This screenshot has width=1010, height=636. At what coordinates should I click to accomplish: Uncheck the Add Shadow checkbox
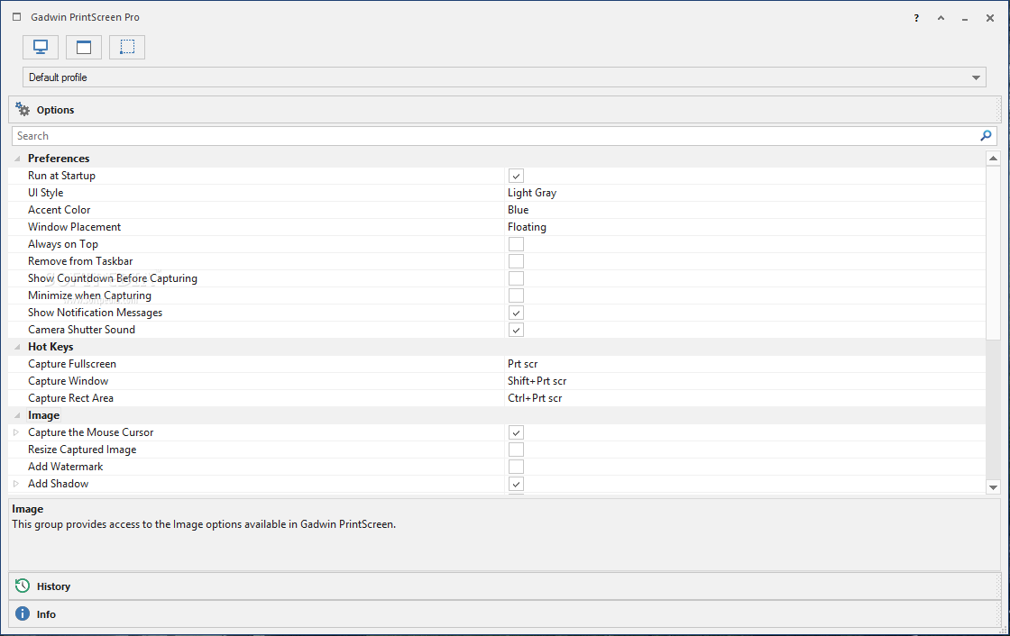(516, 484)
